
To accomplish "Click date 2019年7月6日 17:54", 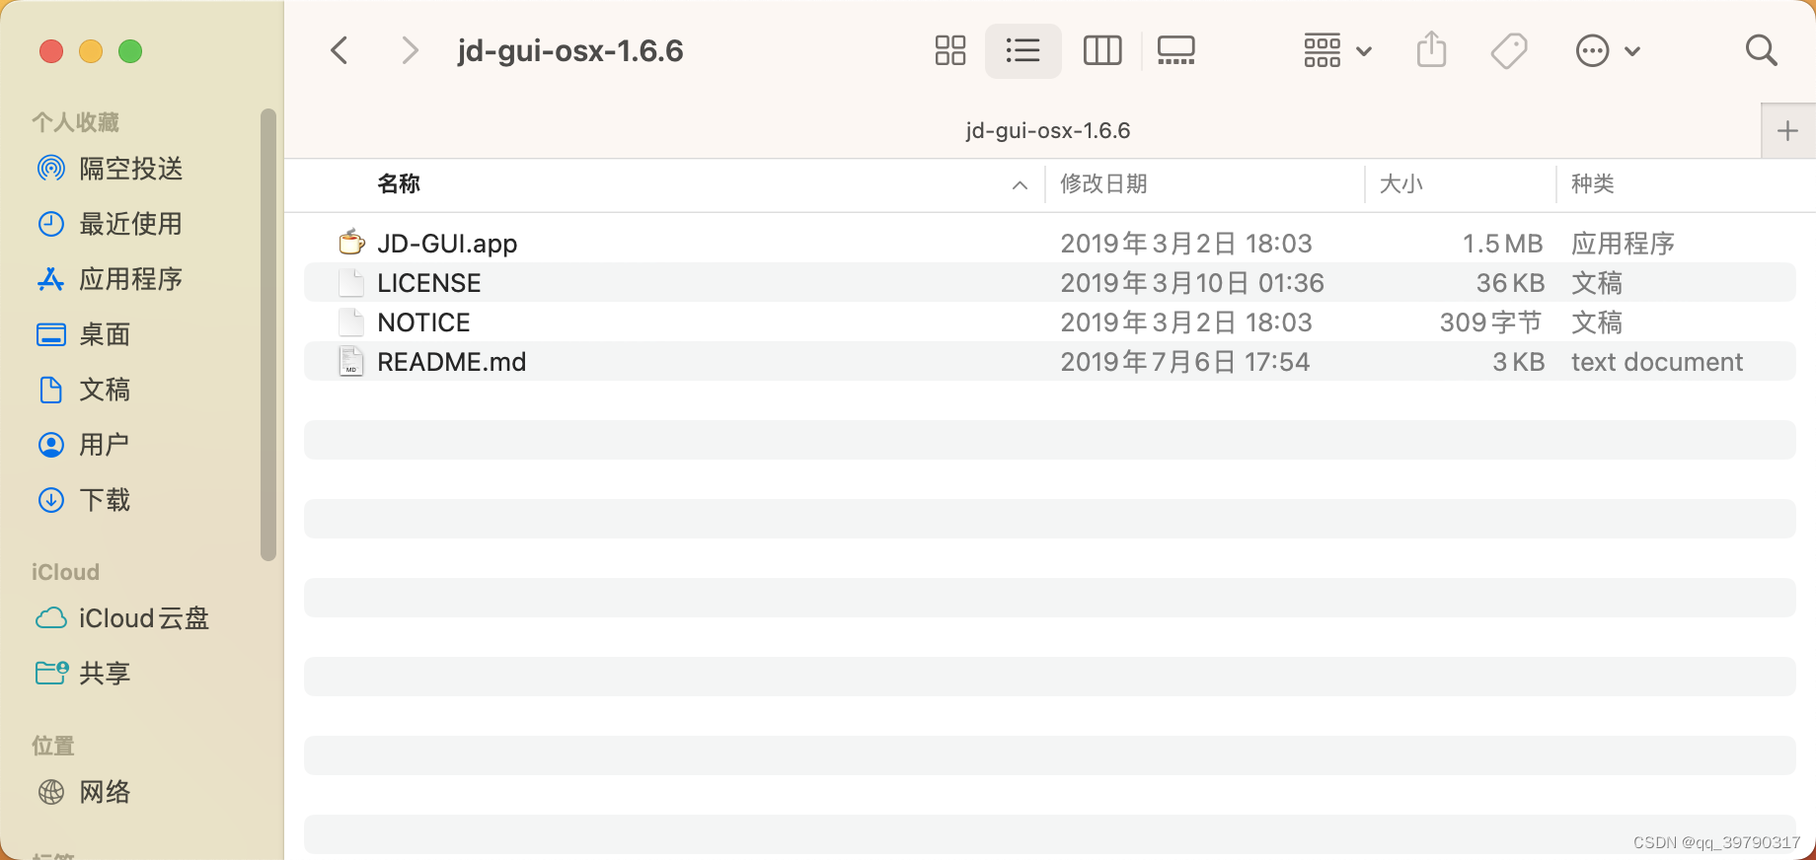I will [x=1185, y=362].
